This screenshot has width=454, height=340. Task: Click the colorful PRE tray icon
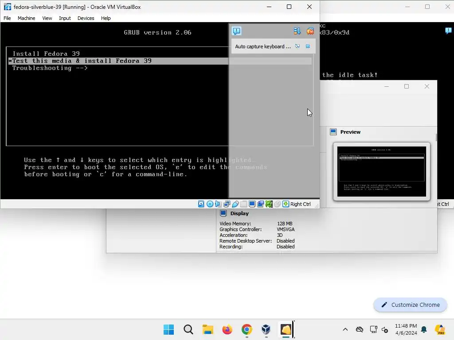(x=440, y=329)
